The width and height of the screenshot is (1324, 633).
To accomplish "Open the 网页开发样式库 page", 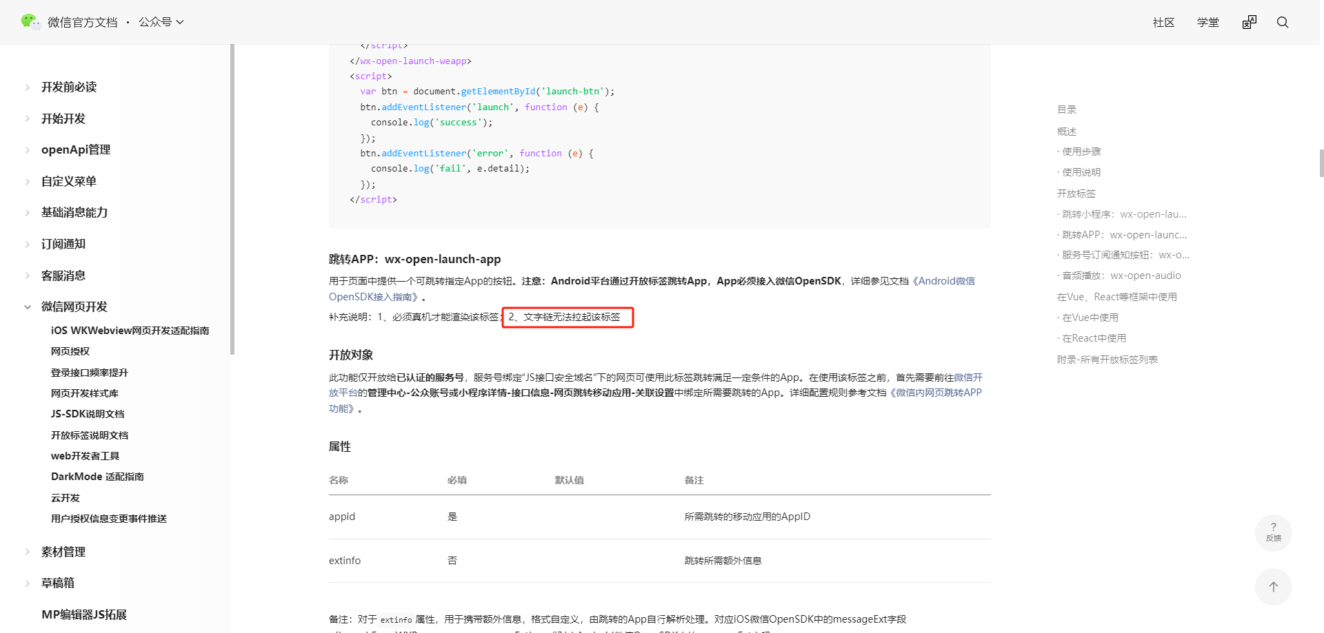I will [85, 393].
